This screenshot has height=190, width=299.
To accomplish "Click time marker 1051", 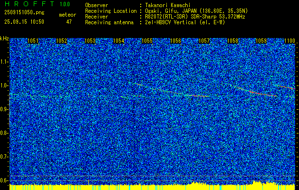I will (33, 41).
